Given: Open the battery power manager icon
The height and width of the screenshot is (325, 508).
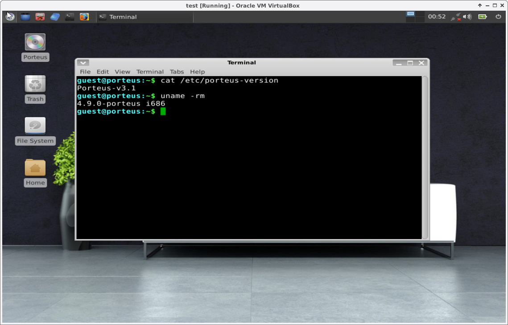Looking at the screenshot, I should [x=483, y=17].
